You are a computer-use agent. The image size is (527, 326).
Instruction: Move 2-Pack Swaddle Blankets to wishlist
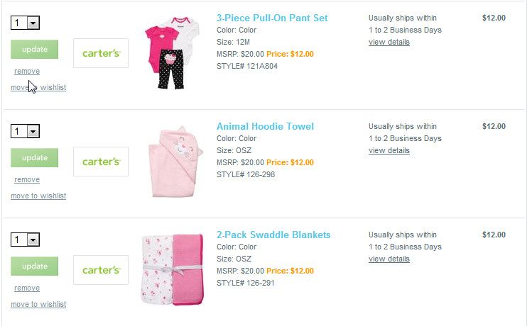pyautogui.click(x=38, y=304)
